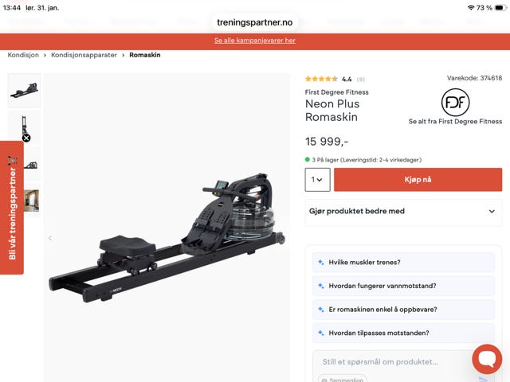This screenshot has width=510, height=382.
Task: Show previous product image with left arrow
Action: click(50, 238)
